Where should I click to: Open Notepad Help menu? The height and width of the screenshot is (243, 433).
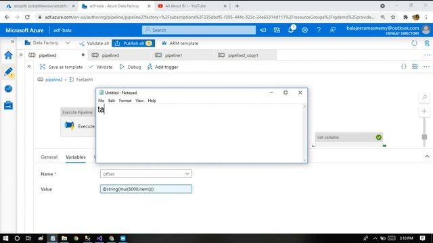[152, 101]
